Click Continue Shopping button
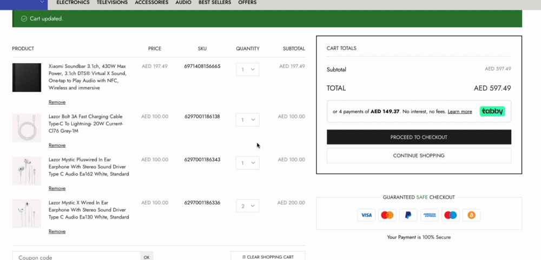Screen dimensions: 541x260 (x=419, y=155)
